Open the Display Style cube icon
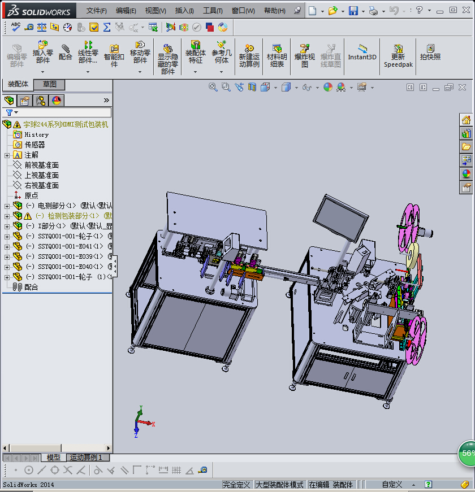The image size is (475, 492). coord(286,87)
